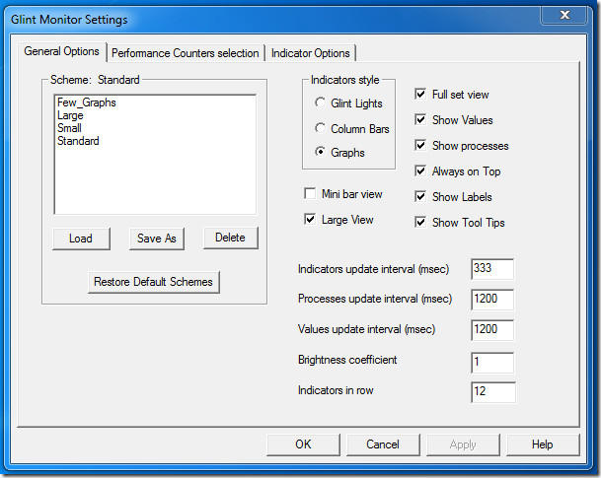Click the Load scheme button
Image resolution: width=601 pixels, height=478 pixels.
point(81,239)
